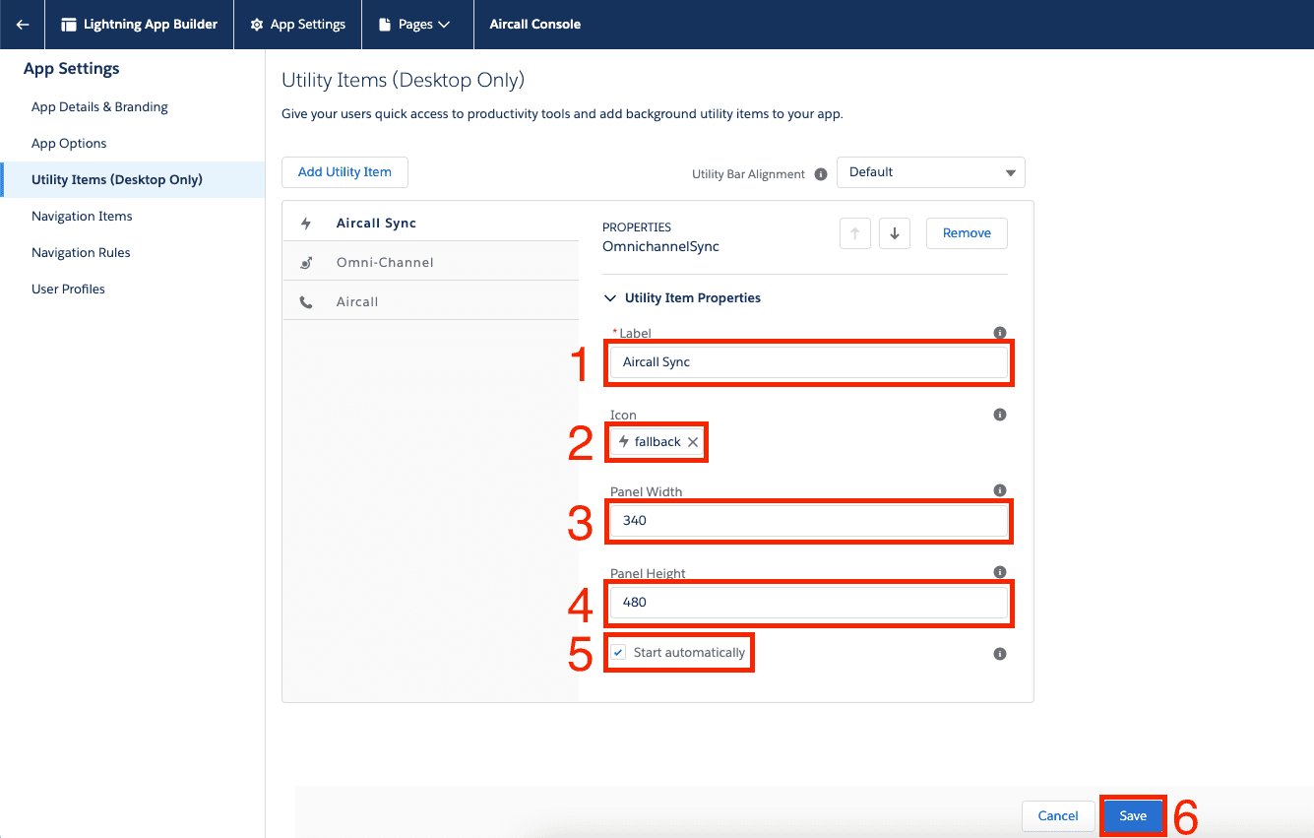Screen dimensions: 1314x838
Task: Click info icon next to Label field
Action: click(x=999, y=333)
